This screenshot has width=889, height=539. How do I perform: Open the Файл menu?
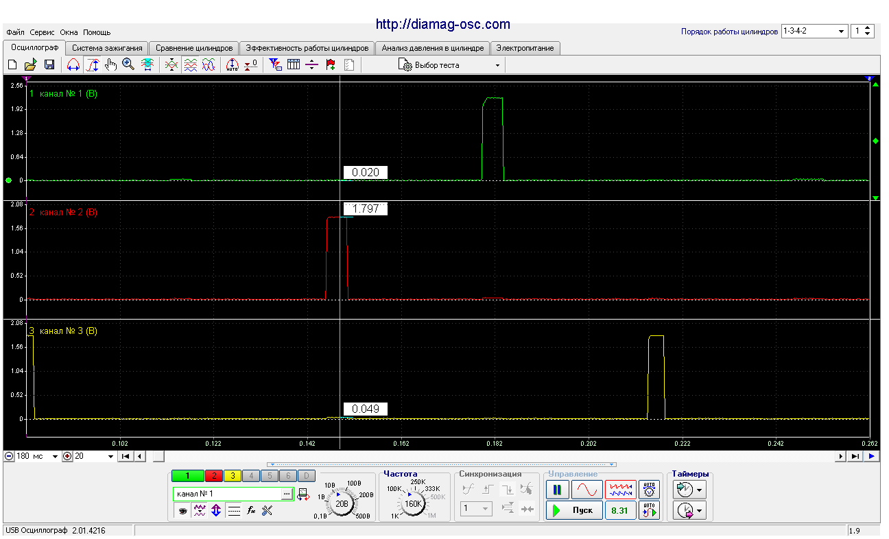tap(16, 32)
